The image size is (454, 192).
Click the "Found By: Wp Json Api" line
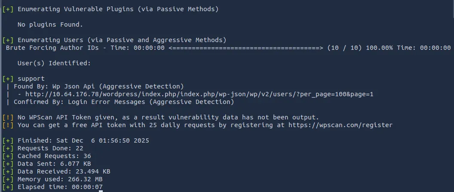click(98, 86)
